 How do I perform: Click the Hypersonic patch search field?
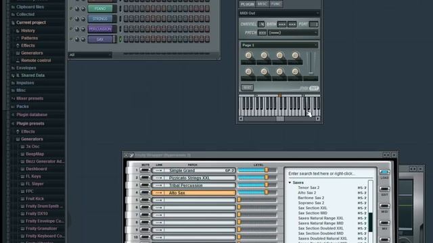pyautogui.click(x=330, y=173)
